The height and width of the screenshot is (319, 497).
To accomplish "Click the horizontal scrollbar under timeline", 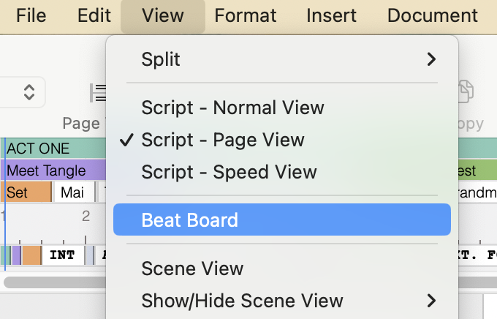I will 55,282.
